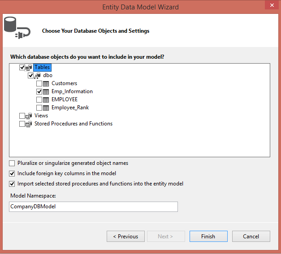Click the dbo schema icon
The height and width of the screenshot is (254, 281).
pyautogui.click(x=38, y=75)
